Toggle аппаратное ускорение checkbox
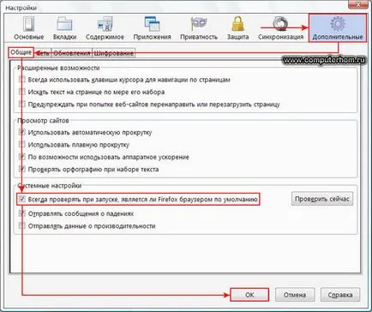 [22, 157]
